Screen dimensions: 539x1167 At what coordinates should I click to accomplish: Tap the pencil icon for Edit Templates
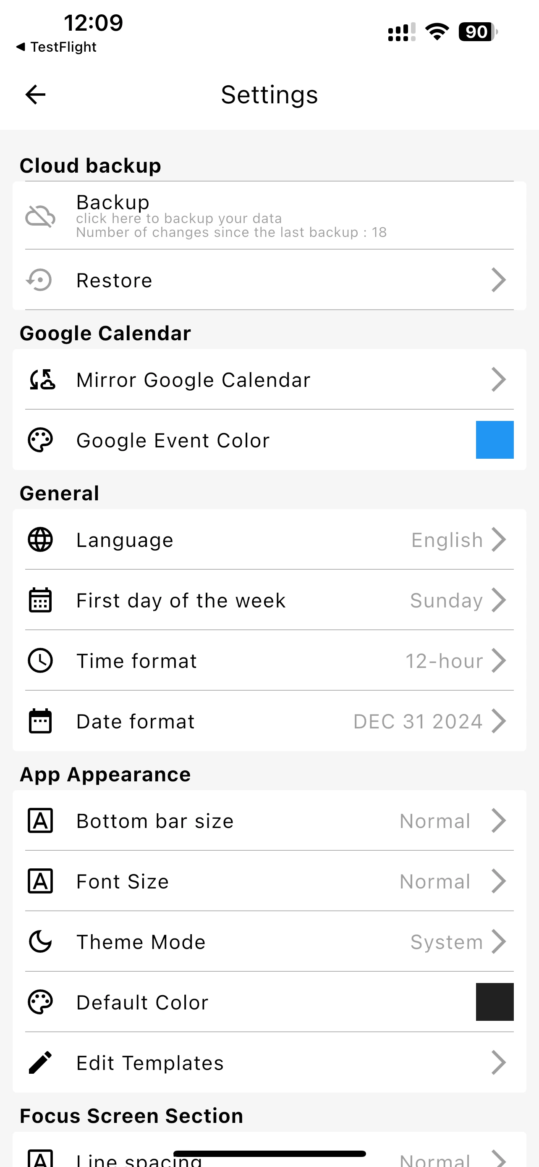pos(40,1063)
